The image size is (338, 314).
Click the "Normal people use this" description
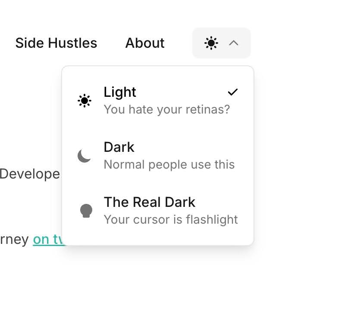169,164
